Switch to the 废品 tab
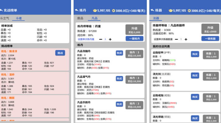This screenshot has width=221, height=123. pos(80,18)
